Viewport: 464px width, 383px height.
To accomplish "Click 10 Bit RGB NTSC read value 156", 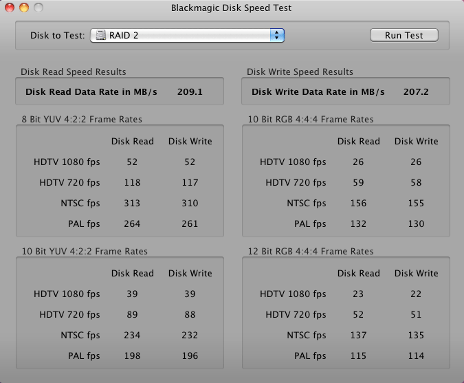I will point(358,204).
